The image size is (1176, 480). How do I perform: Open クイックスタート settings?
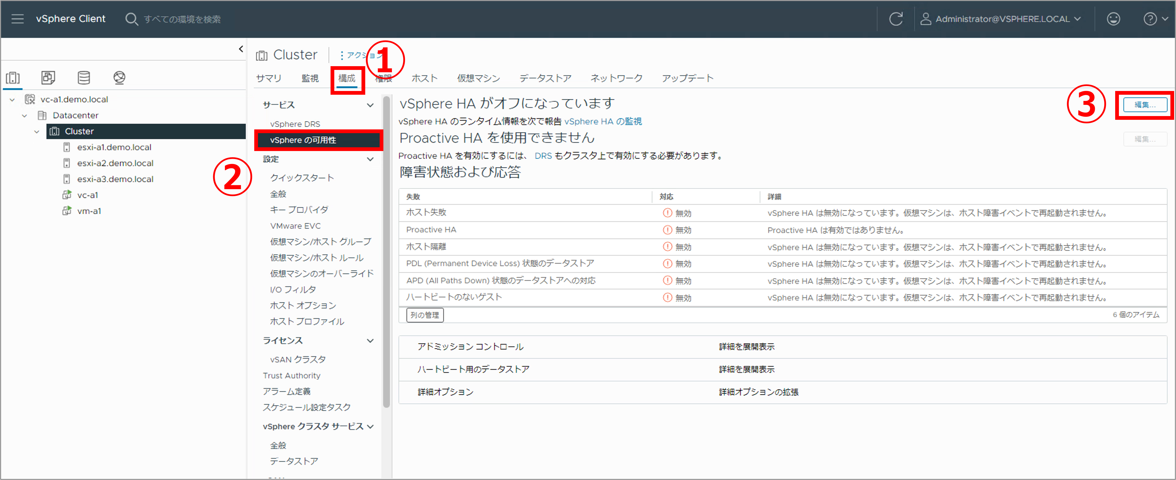(x=302, y=178)
